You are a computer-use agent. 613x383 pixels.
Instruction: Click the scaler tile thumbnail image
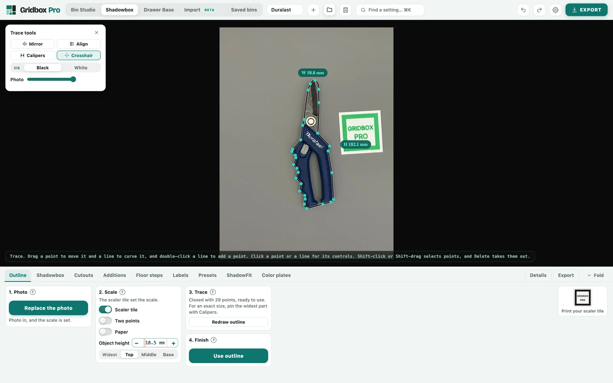582,298
